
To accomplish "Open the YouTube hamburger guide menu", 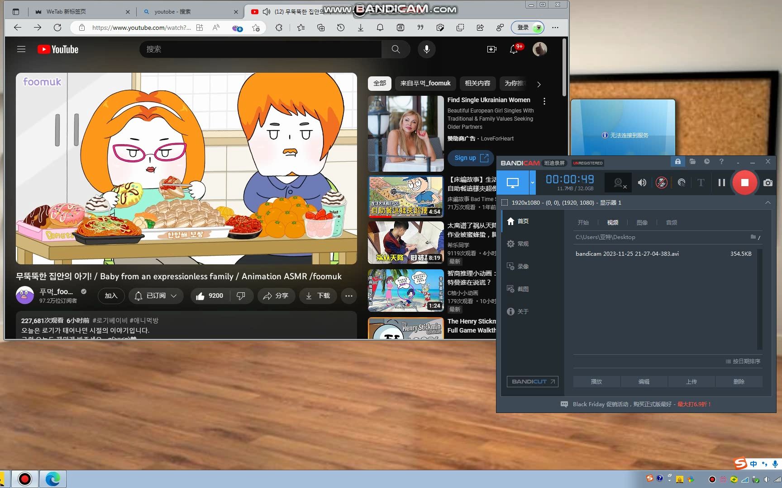I will [x=21, y=49].
